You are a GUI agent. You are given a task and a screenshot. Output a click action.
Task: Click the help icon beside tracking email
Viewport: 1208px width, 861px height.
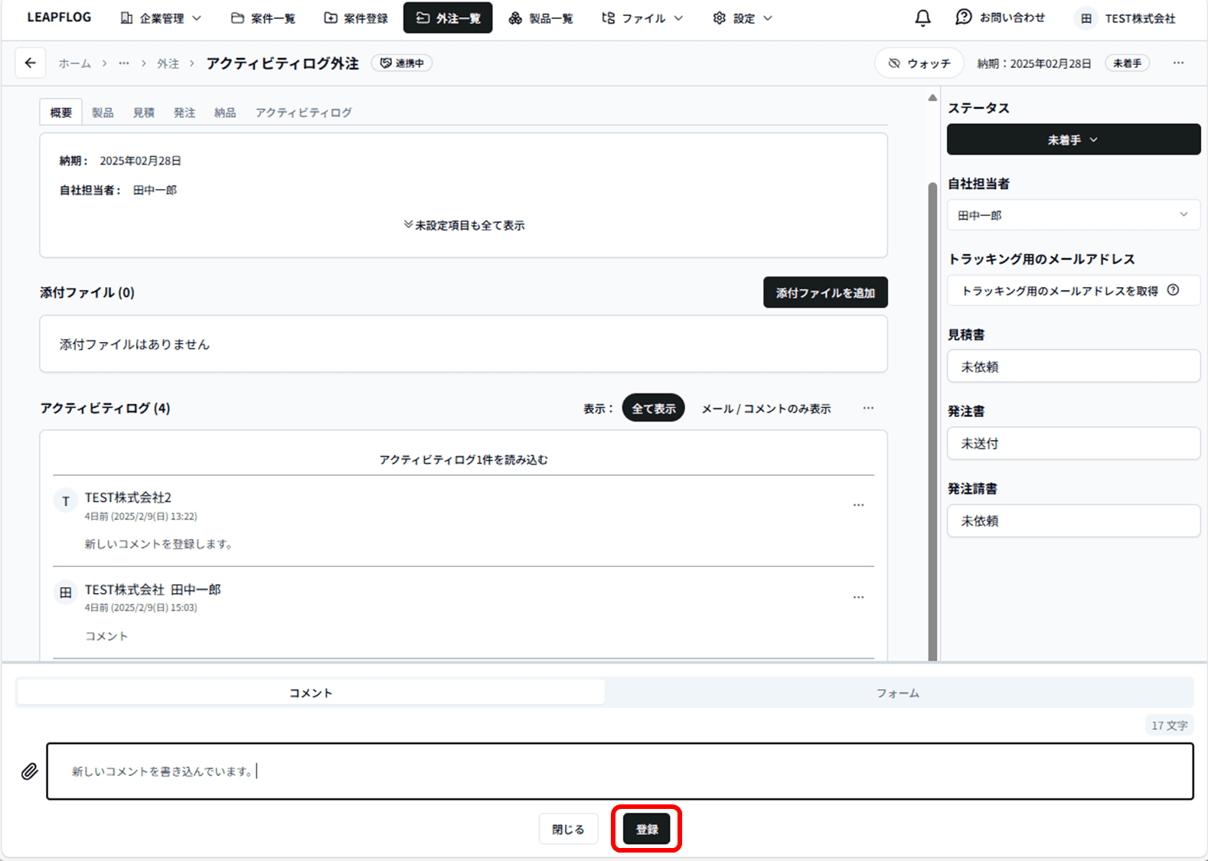[x=1173, y=290]
